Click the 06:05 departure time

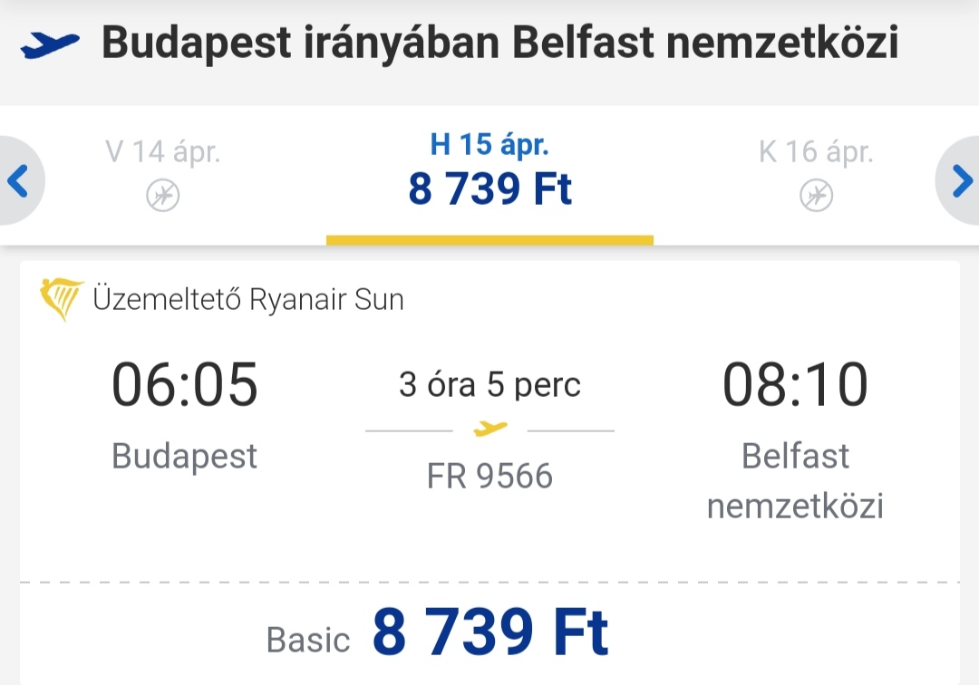185,384
